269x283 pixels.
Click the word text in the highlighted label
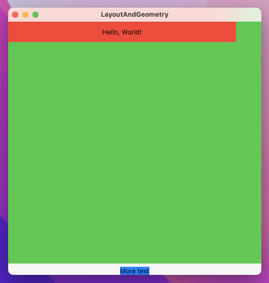click(144, 271)
